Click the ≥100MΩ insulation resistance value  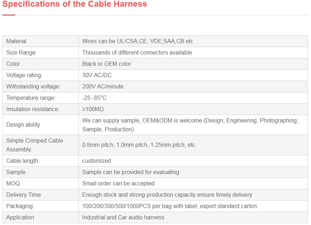click(x=93, y=109)
